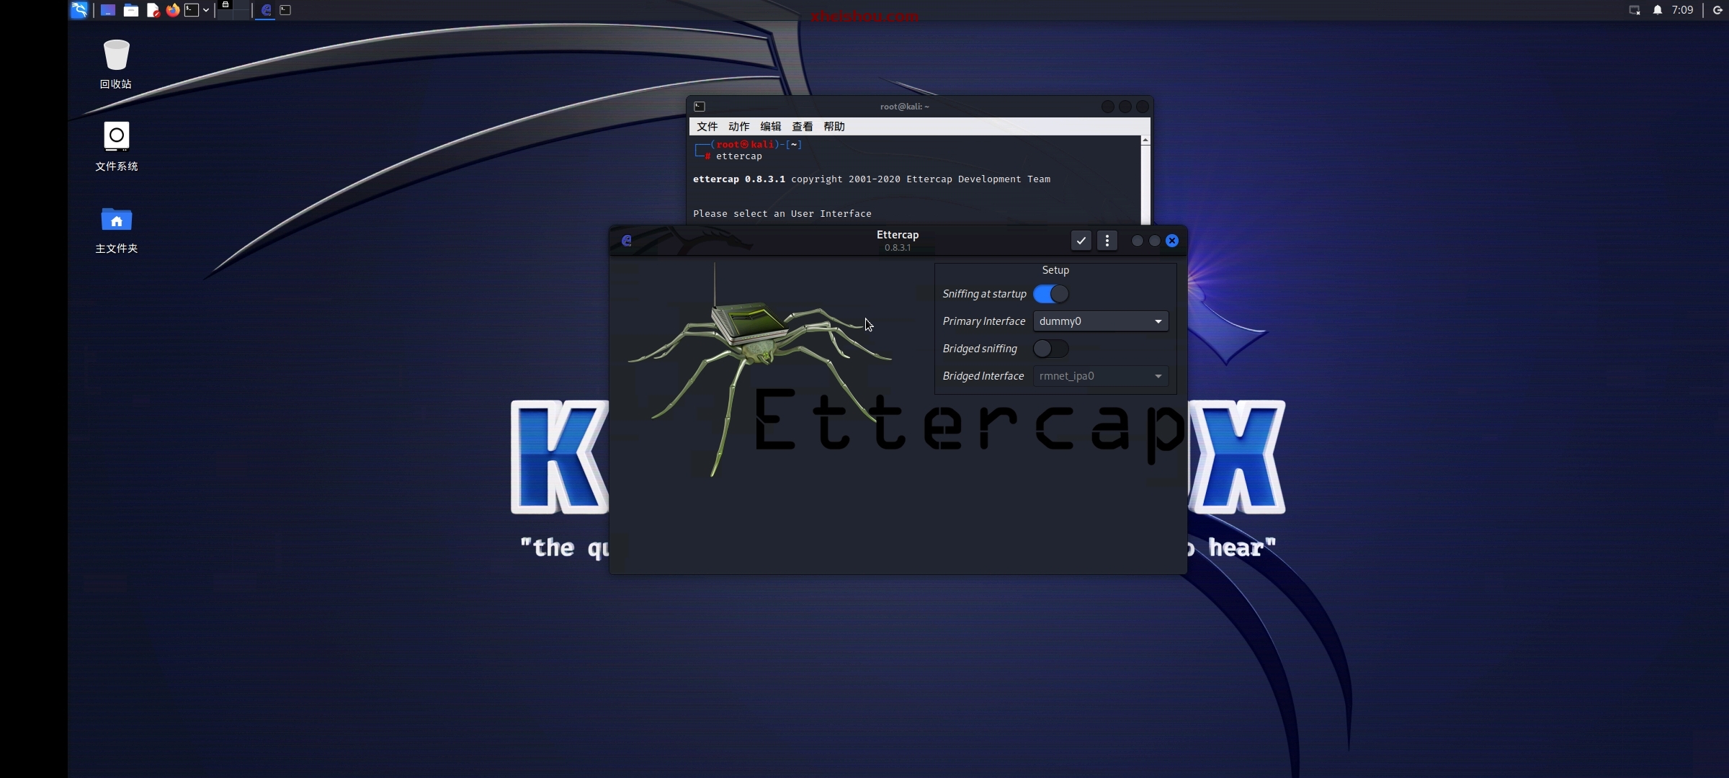Click the Ettercap spider logo image
This screenshot has width=1729, height=778.
coord(759,369)
